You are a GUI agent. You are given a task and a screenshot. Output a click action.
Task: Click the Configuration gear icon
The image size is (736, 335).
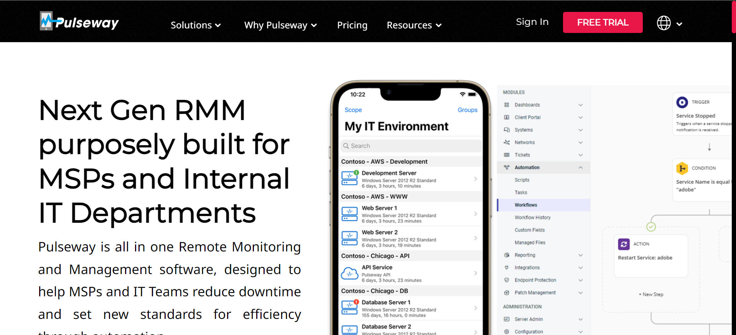[507, 332]
